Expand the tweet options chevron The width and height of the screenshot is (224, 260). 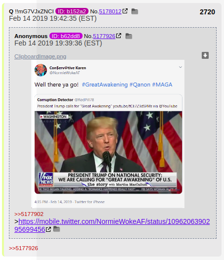pos(180,67)
